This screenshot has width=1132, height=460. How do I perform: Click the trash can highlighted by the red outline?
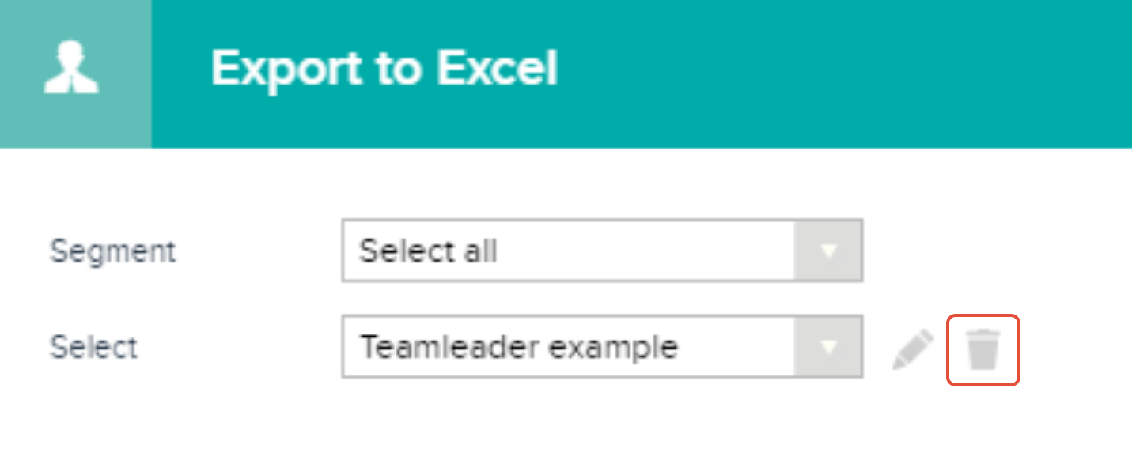click(x=984, y=350)
